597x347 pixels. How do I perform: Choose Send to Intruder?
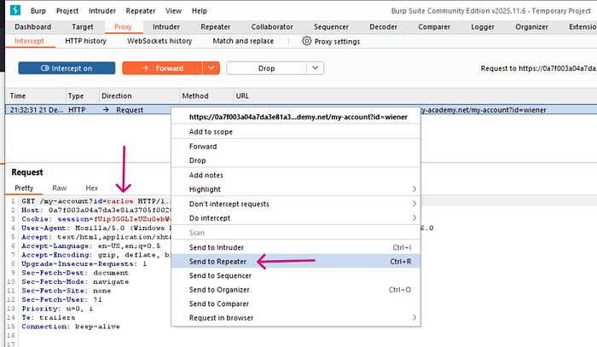point(296,247)
